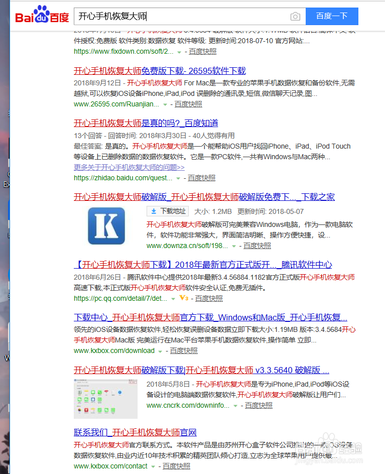Screen dimensions: 385x474
Task: Open 联系我们 开心手机恢复大师官网 result
Action: pyautogui.click(x=135, y=432)
